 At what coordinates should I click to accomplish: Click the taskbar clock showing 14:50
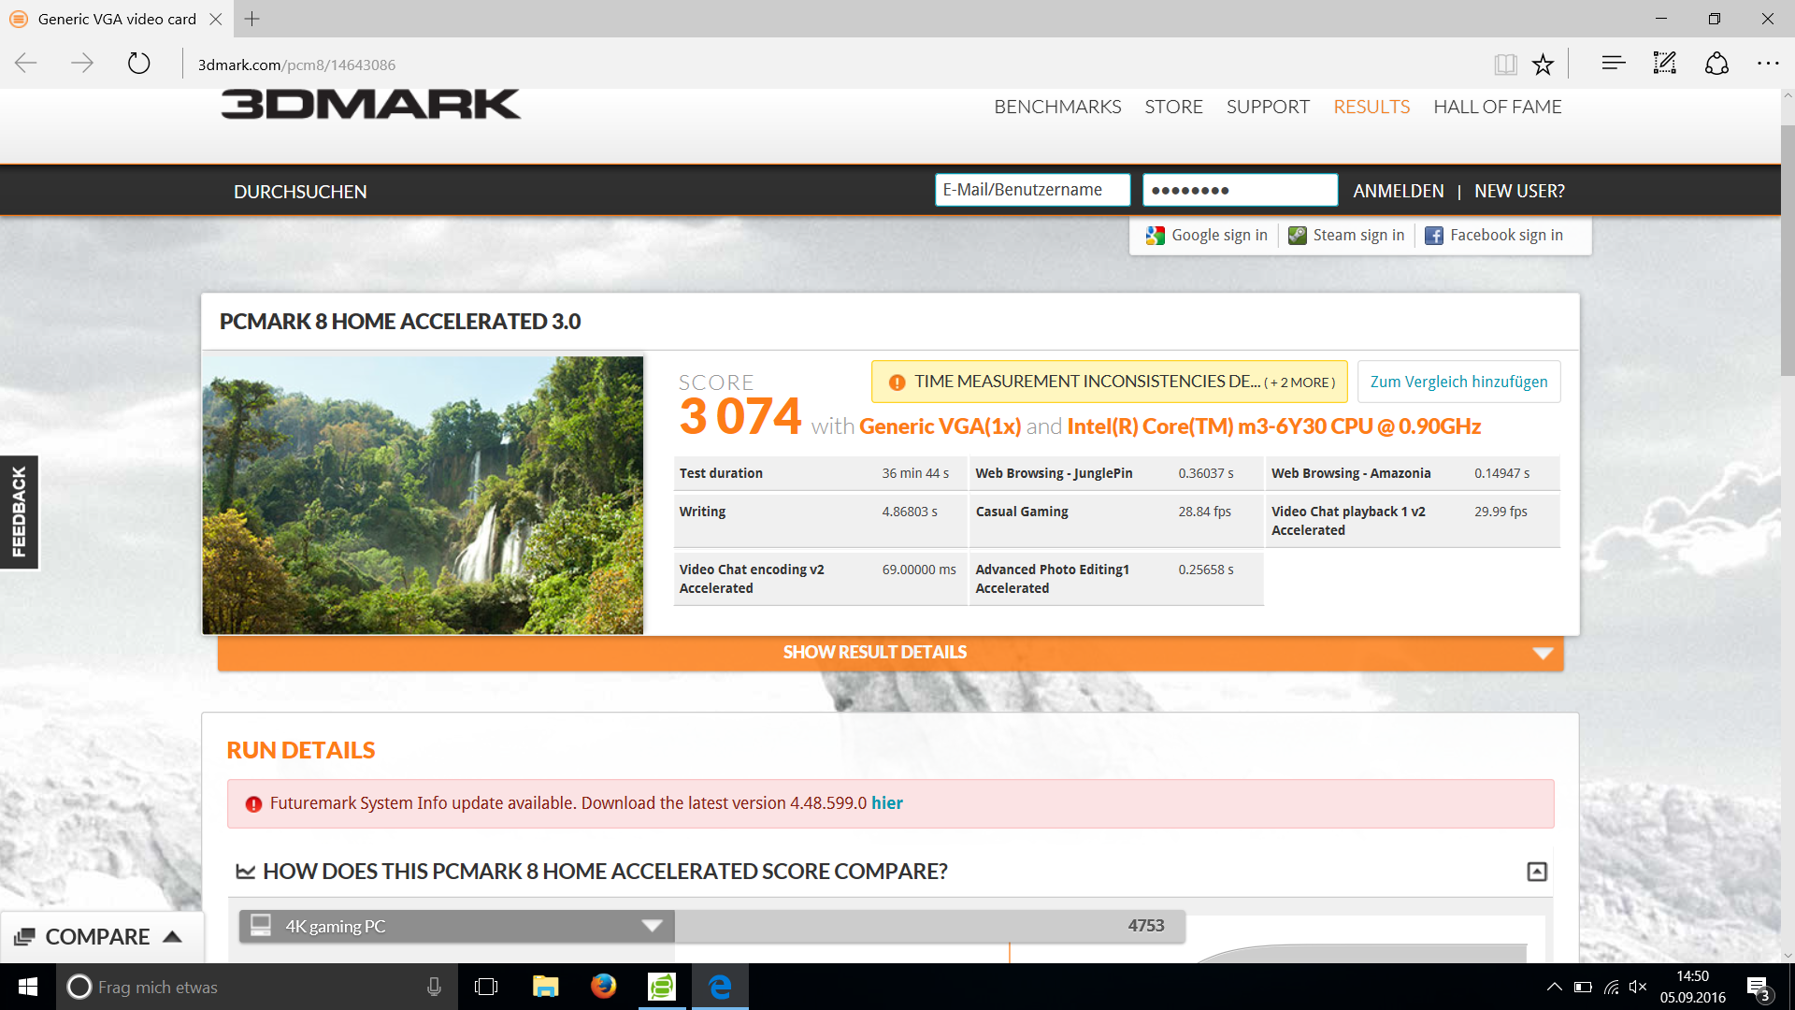click(1692, 987)
